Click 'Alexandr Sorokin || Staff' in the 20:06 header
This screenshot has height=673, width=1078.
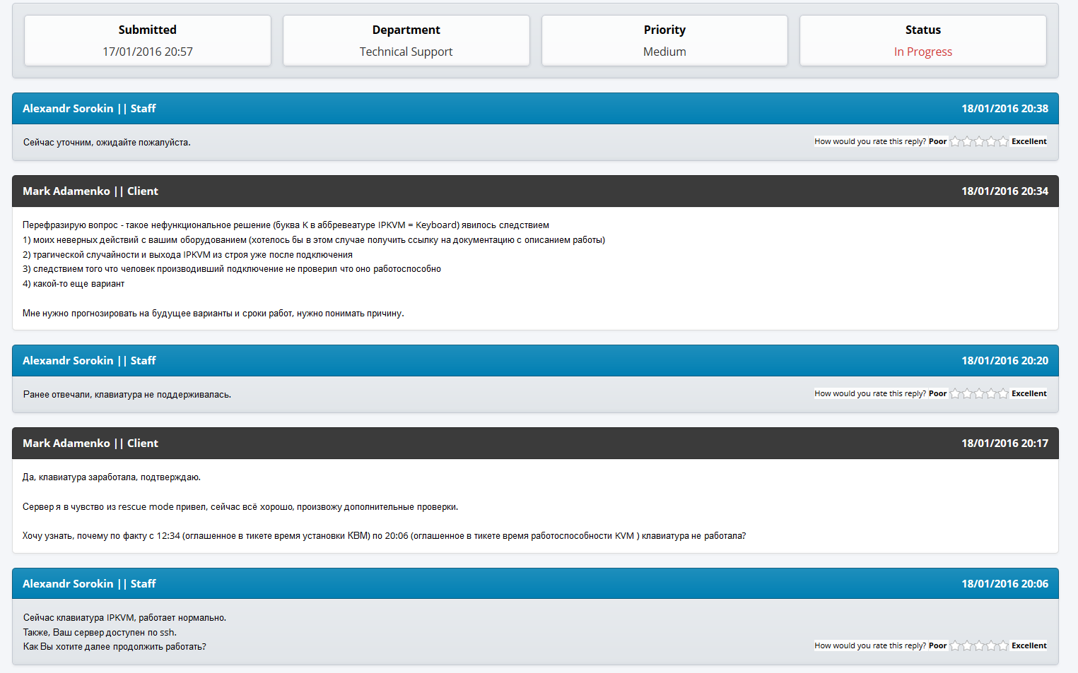coord(89,583)
